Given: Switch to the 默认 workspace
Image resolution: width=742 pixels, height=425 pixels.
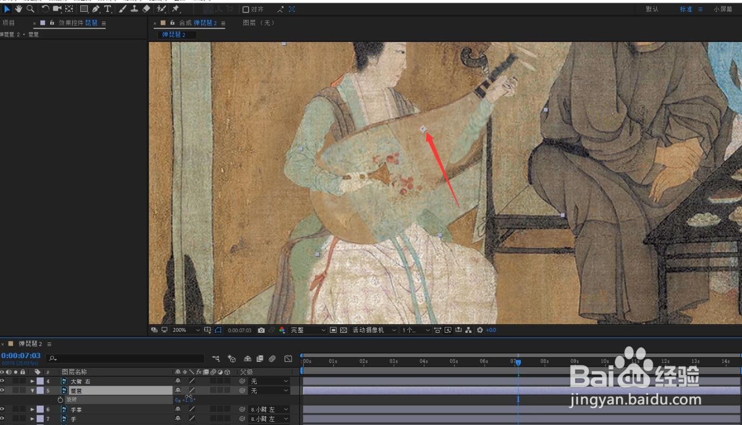Looking at the screenshot, I should tap(652, 9).
